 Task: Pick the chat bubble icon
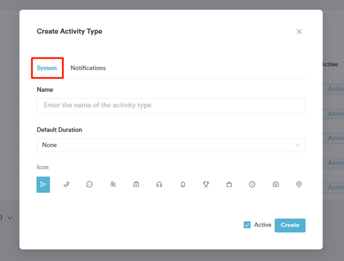pyautogui.click(x=90, y=184)
